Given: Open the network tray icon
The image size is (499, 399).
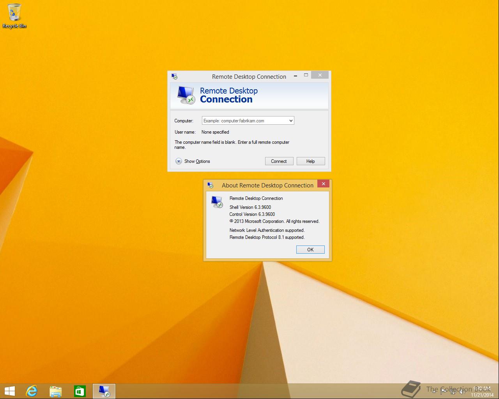Looking at the screenshot, I should (453, 391).
